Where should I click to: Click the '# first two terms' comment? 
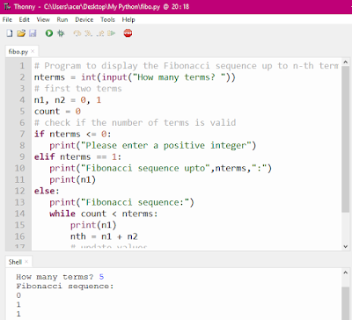[77, 89]
